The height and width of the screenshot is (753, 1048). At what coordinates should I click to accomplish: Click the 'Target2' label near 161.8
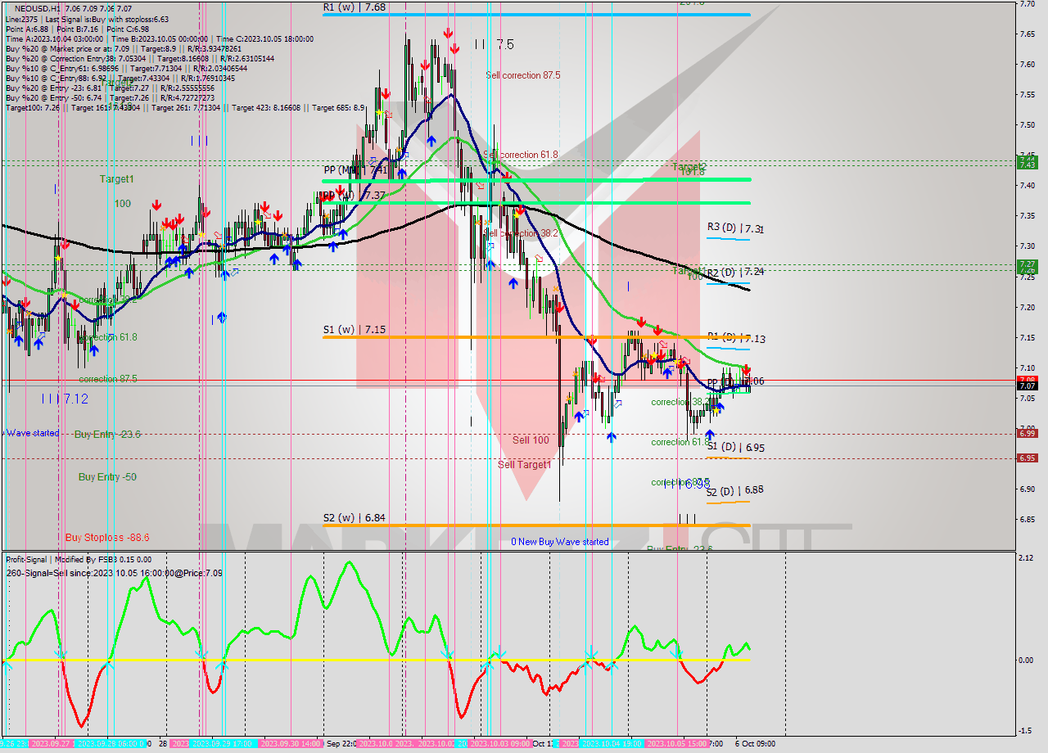689,167
